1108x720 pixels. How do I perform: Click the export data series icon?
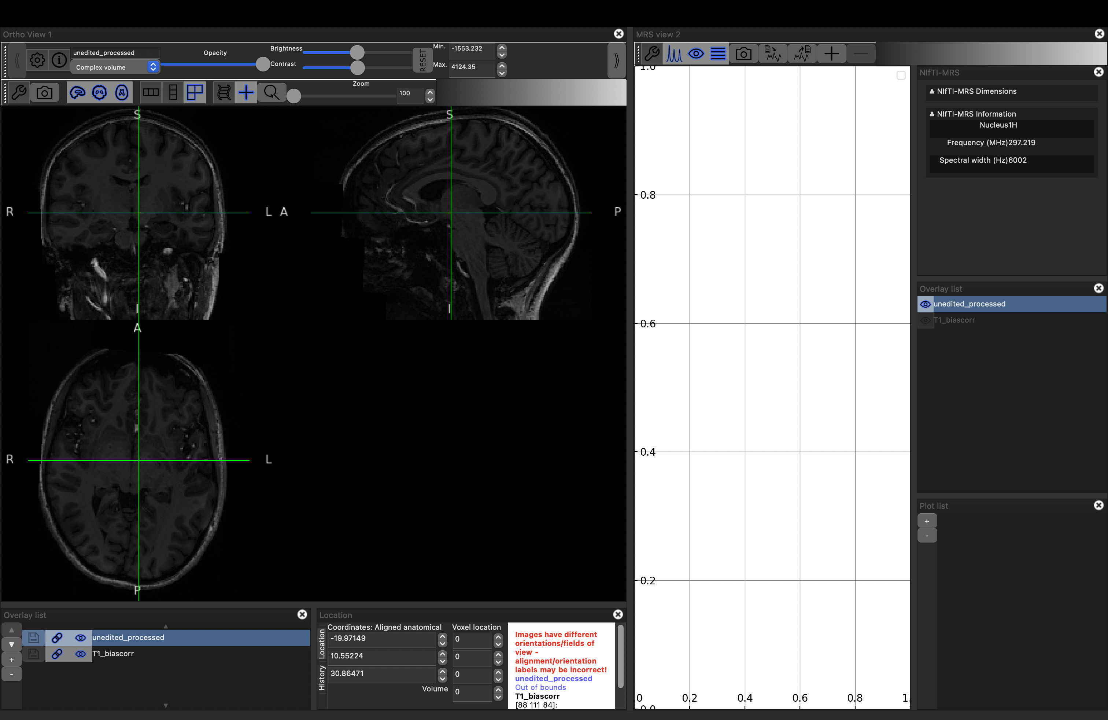click(802, 54)
